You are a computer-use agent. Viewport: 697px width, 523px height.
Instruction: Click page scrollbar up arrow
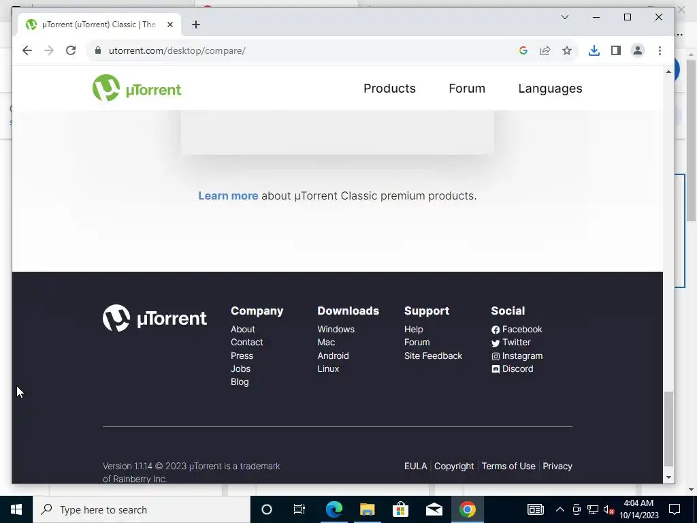[x=668, y=72]
